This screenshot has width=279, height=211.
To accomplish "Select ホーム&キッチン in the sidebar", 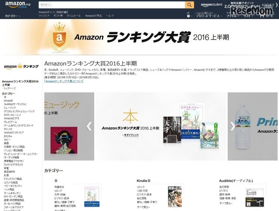I will click(x=12, y=193).
